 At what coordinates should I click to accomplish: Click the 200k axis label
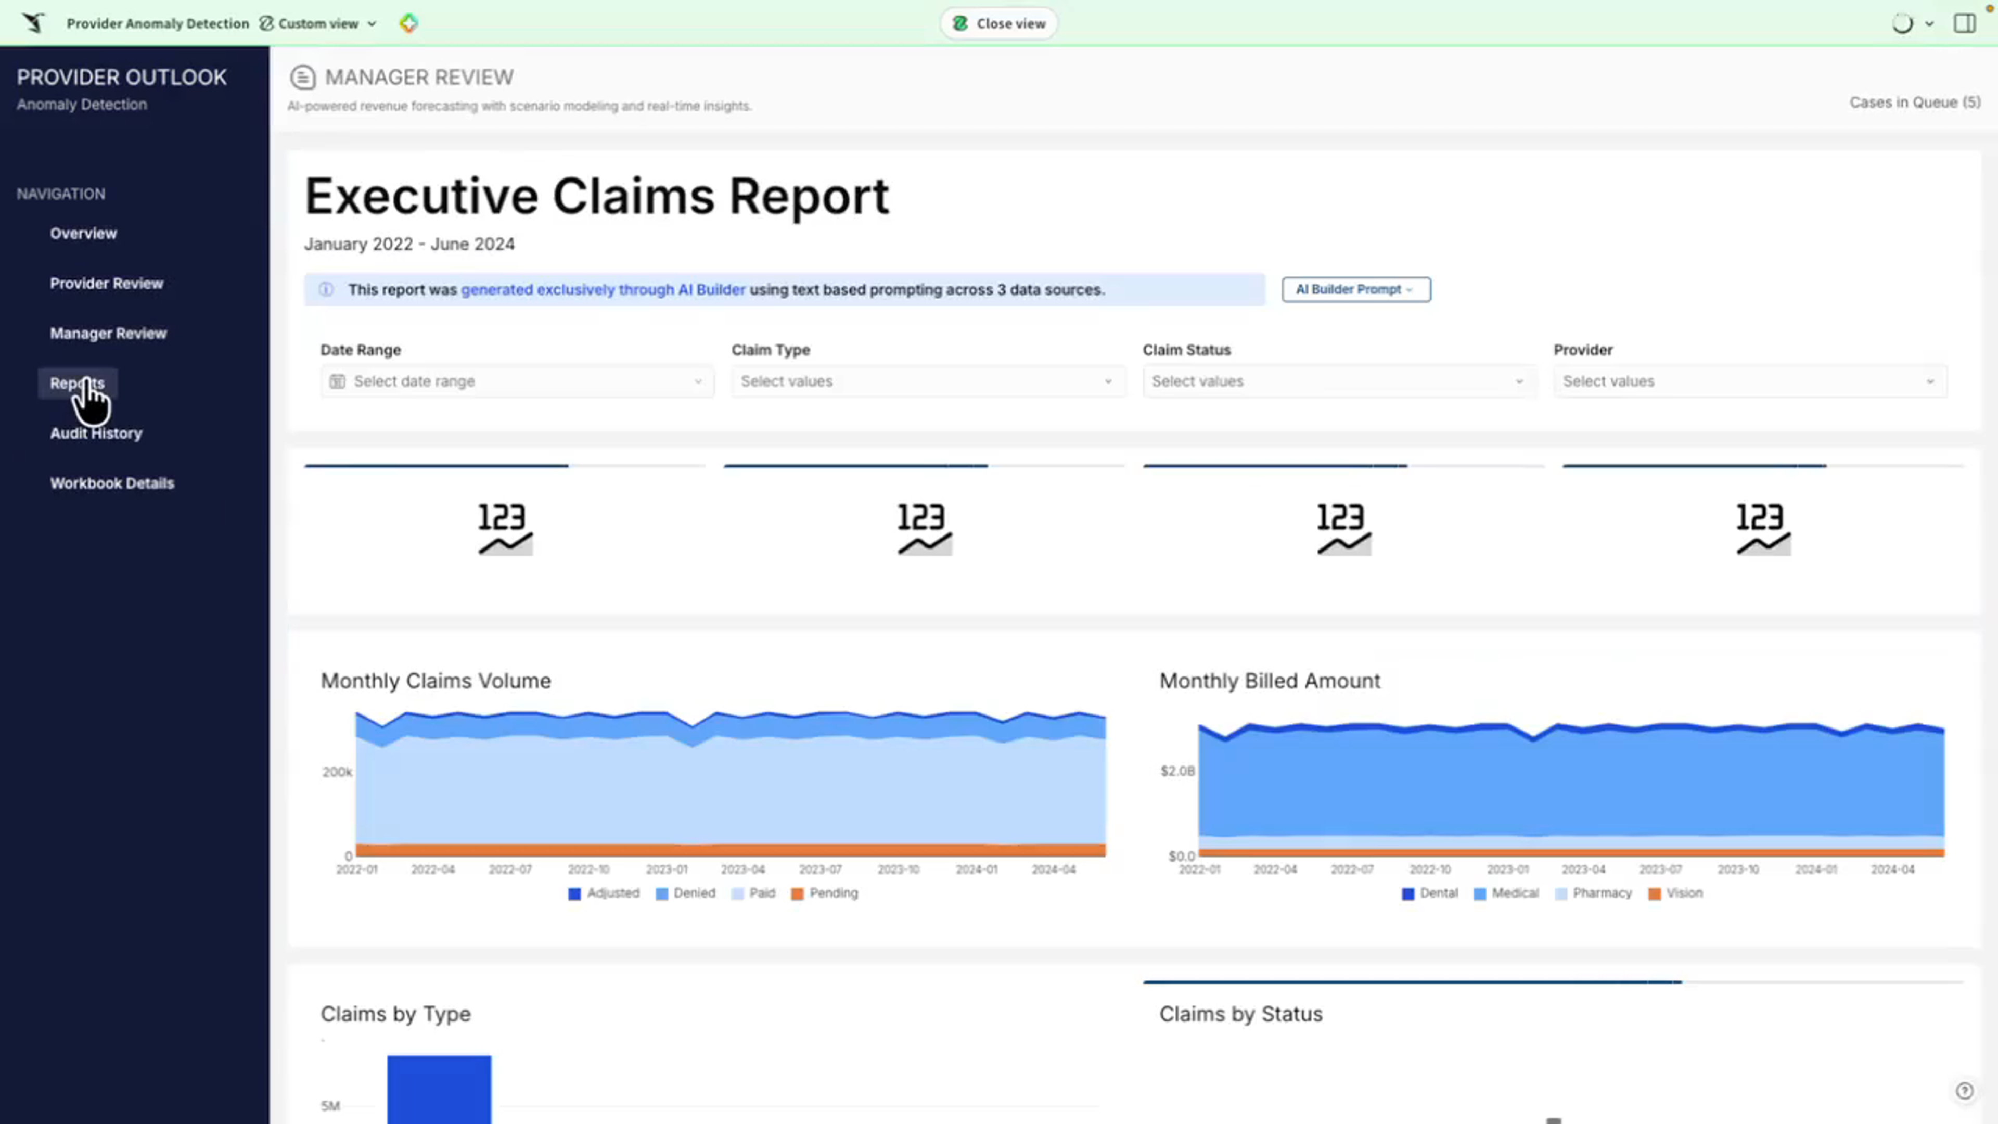337,772
